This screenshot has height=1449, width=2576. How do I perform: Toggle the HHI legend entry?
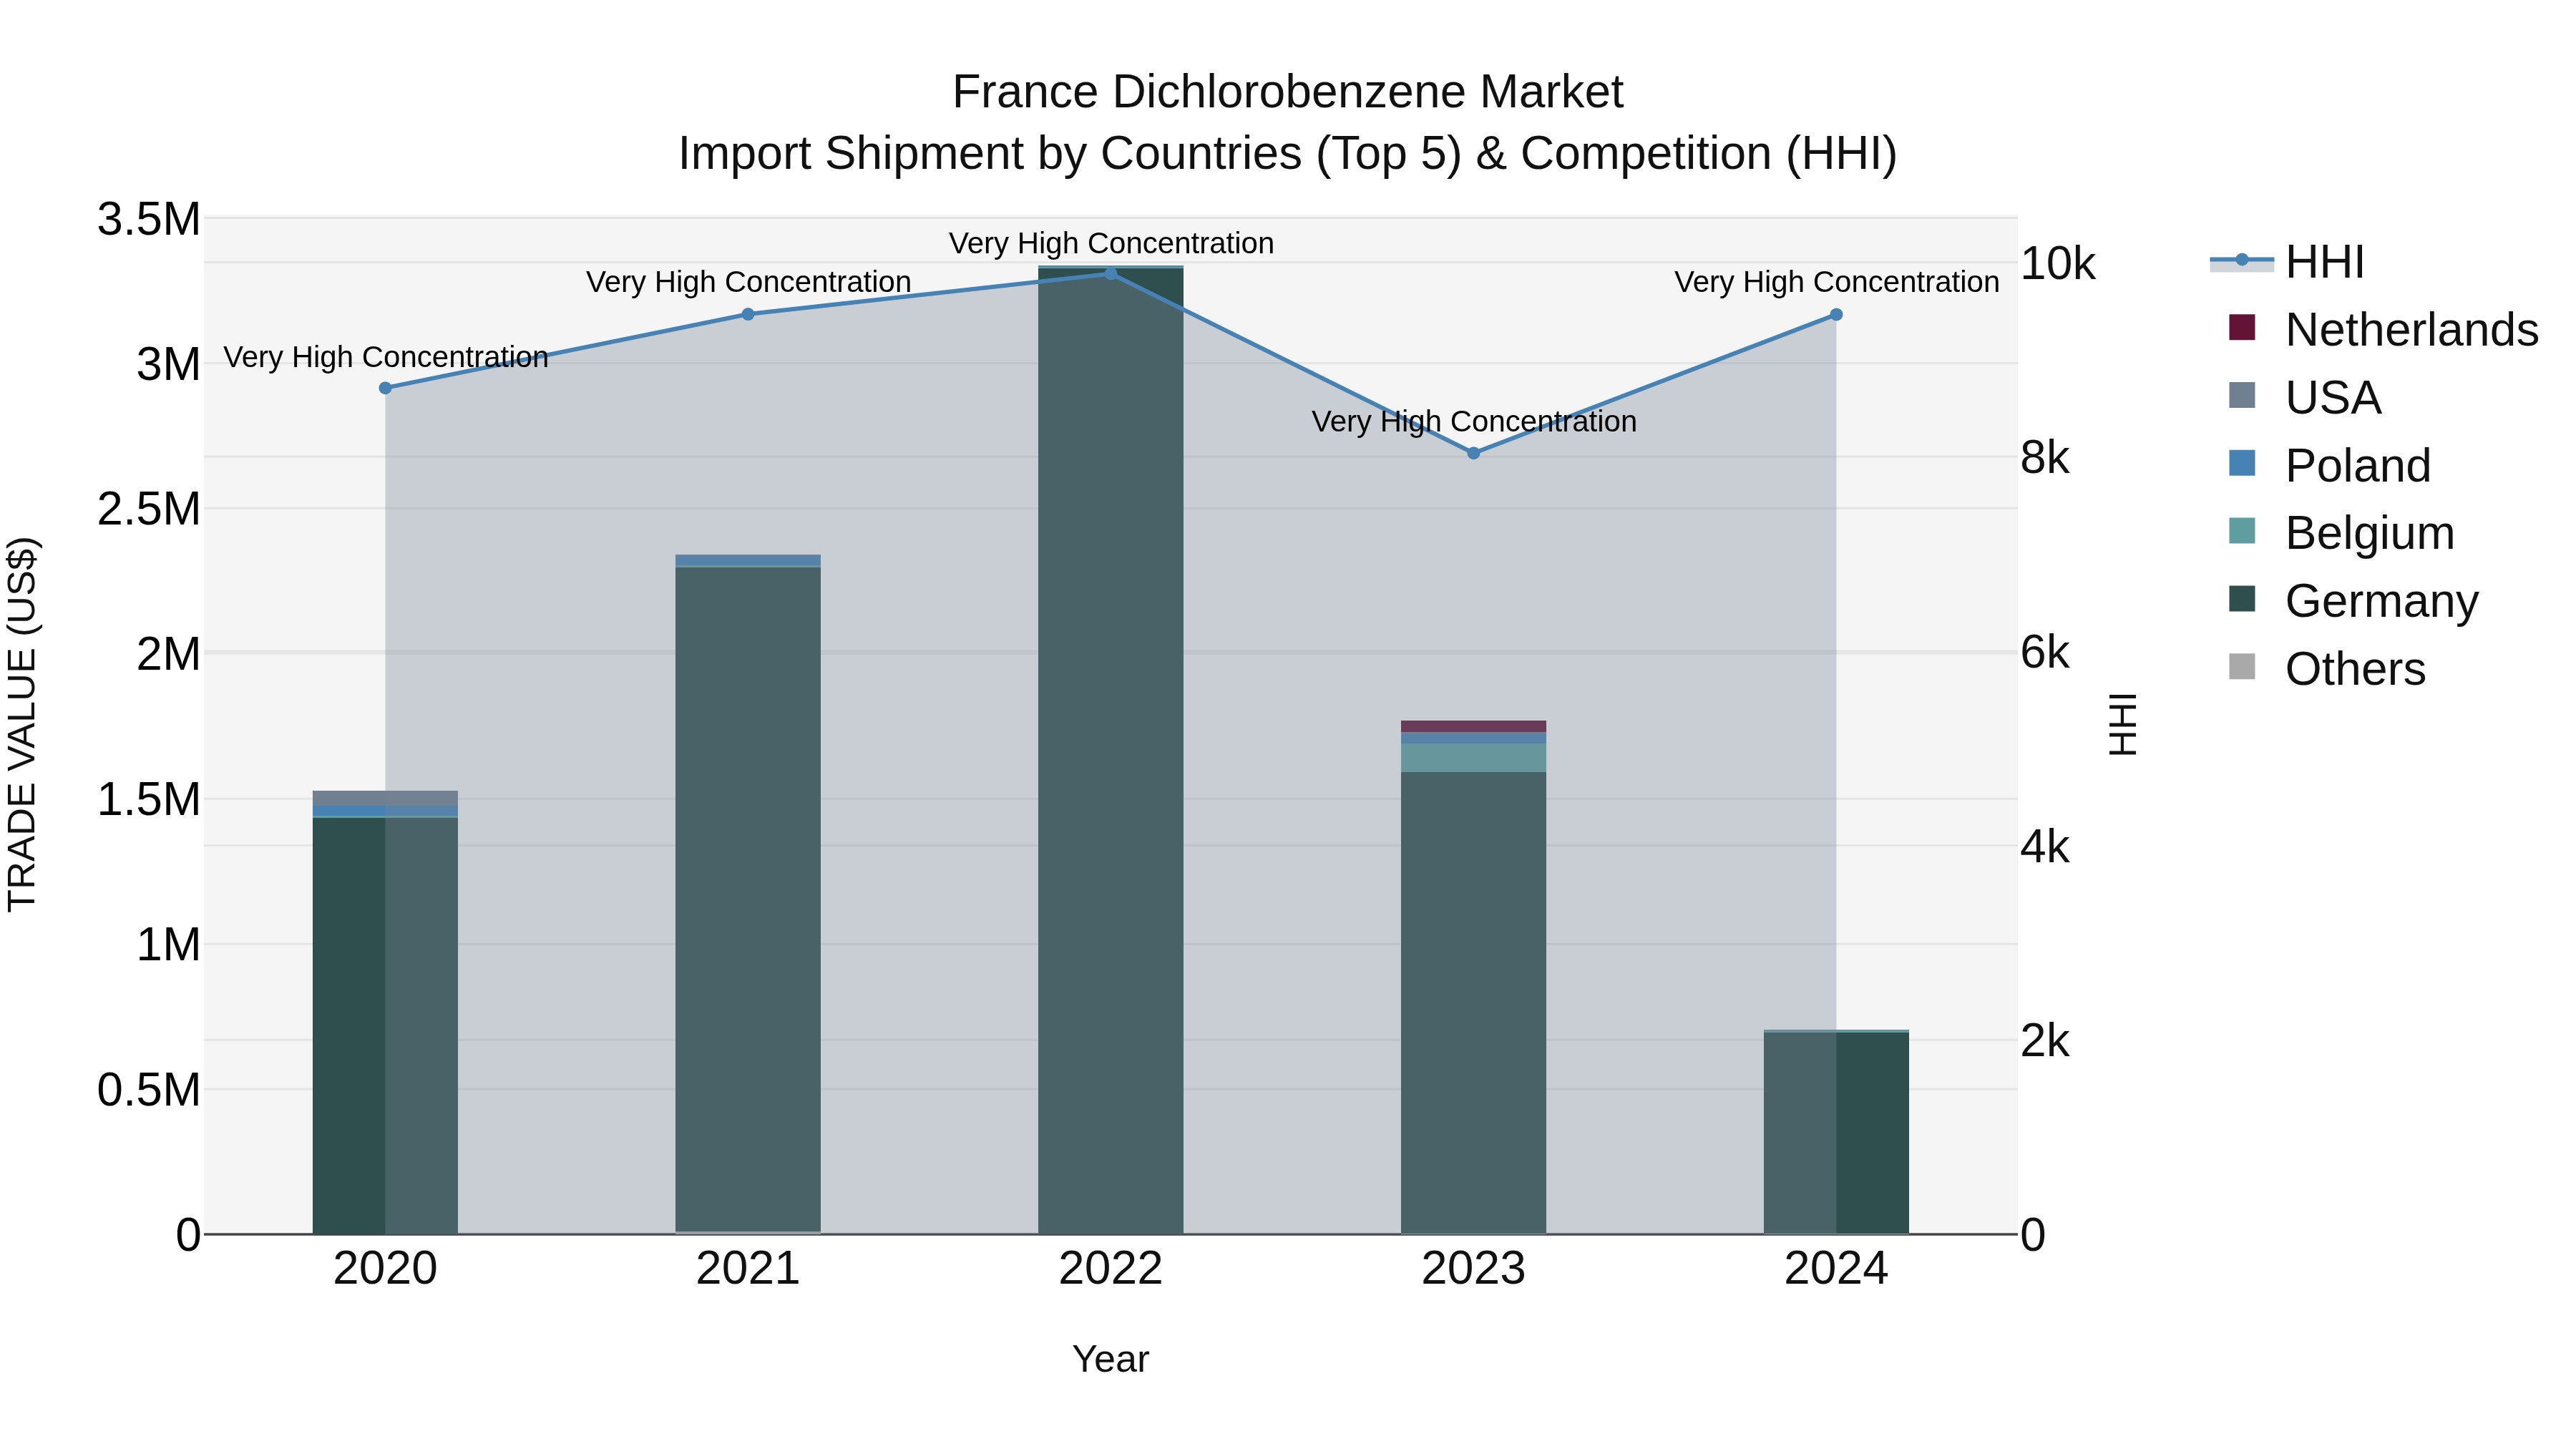click(2288, 262)
